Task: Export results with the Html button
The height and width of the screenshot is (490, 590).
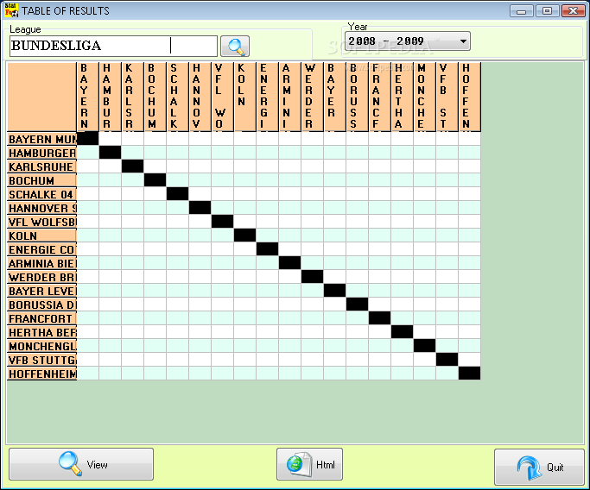Action: (309, 464)
